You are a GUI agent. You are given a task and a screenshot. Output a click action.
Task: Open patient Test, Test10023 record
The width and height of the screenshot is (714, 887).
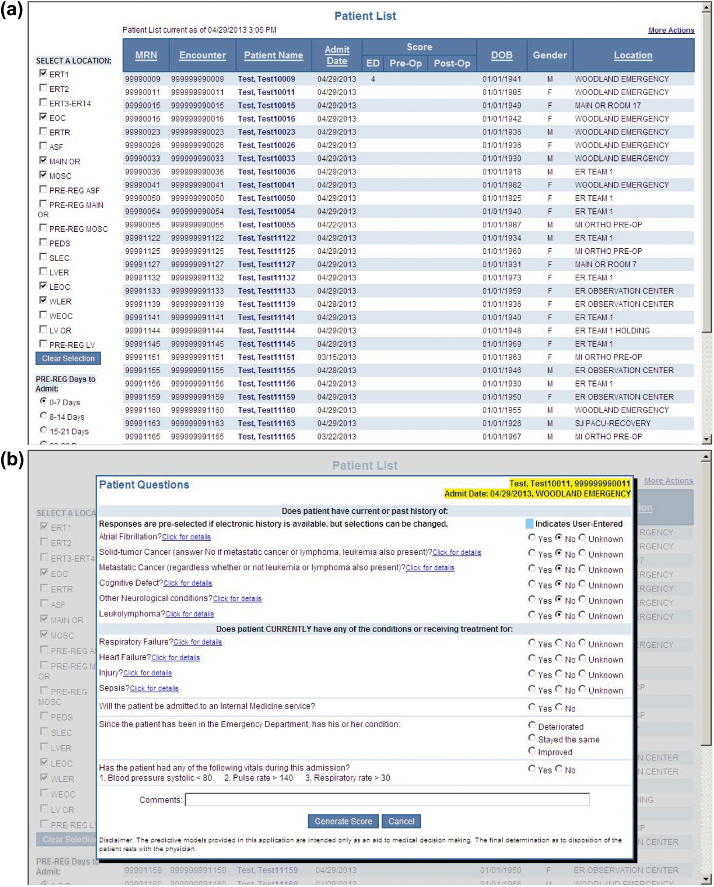(266, 132)
